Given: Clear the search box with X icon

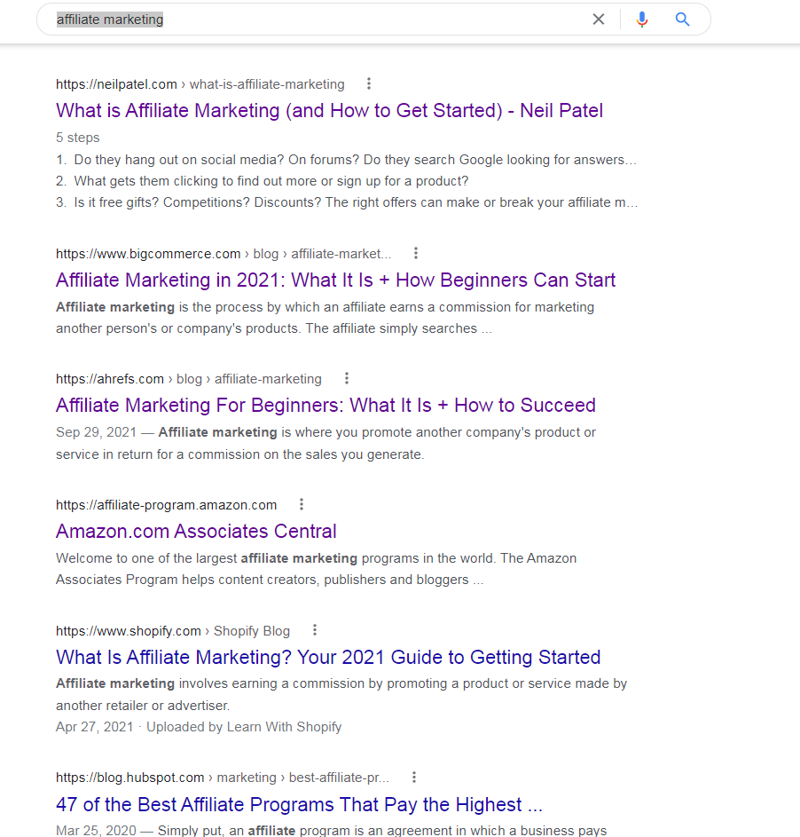Looking at the screenshot, I should [x=599, y=20].
